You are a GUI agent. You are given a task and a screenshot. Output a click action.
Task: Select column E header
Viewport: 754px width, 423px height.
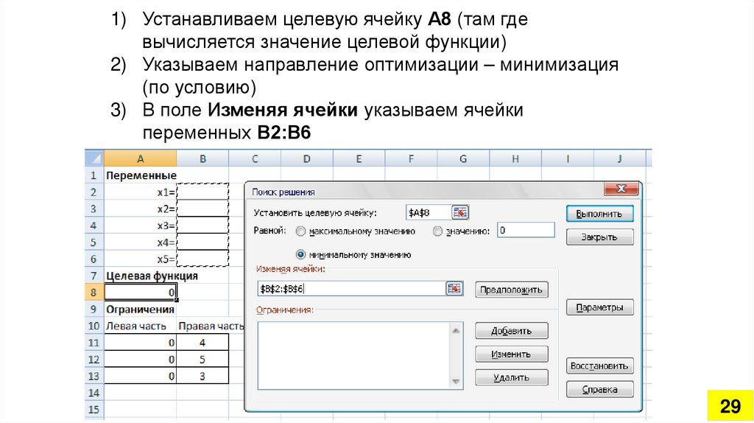tap(359, 158)
